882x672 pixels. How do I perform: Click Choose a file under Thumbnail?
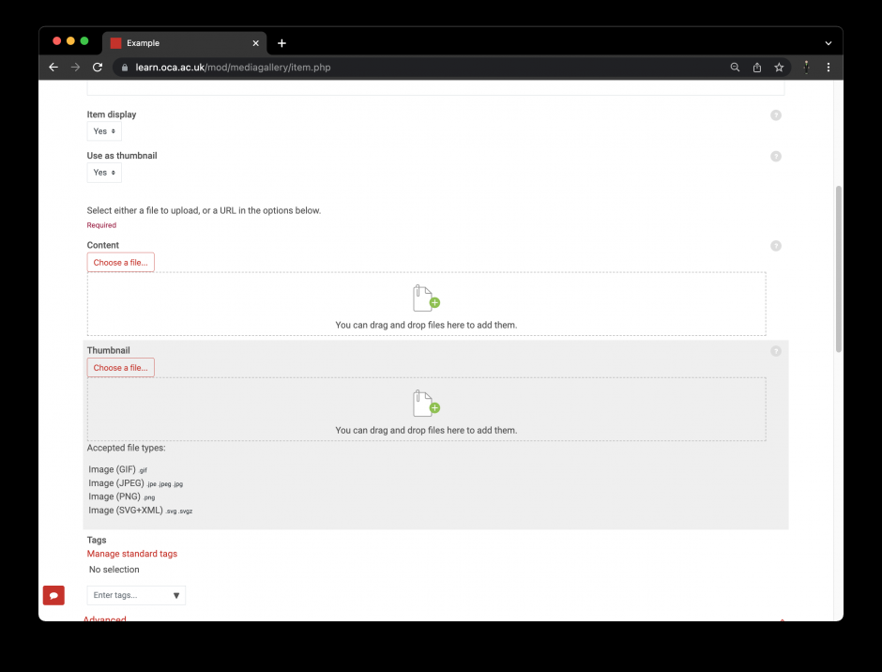coord(120,367)
